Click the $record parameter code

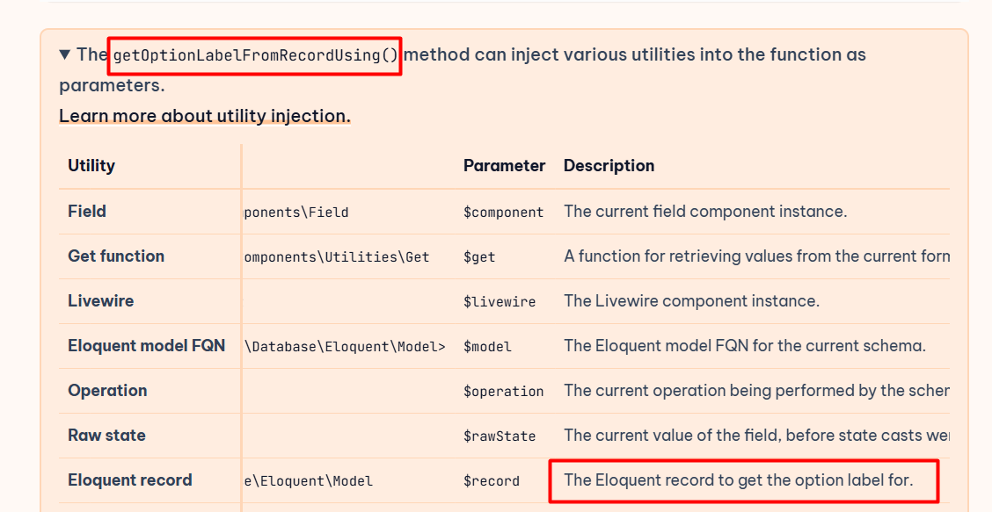[x=492, y=481]
